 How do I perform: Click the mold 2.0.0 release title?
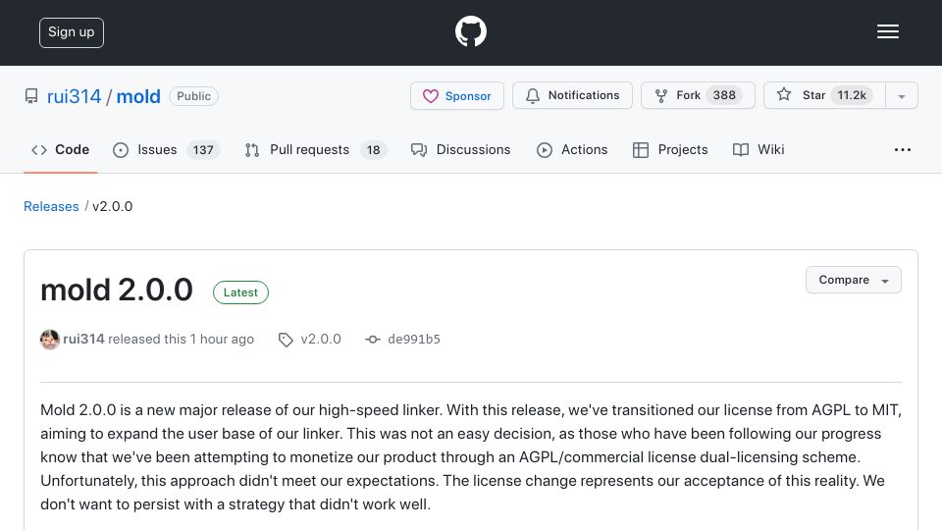pyautogui.click(x=117, y=290)
